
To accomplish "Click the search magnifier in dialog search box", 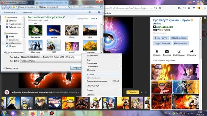I will pyautogui.click(x=101, y=7).
